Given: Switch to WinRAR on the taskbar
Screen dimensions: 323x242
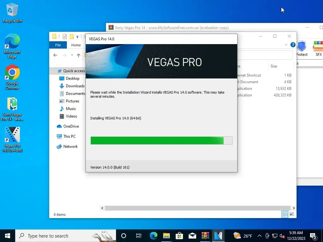Looking at the screenshot, I should pyautogui.click(x=205, y=236).
